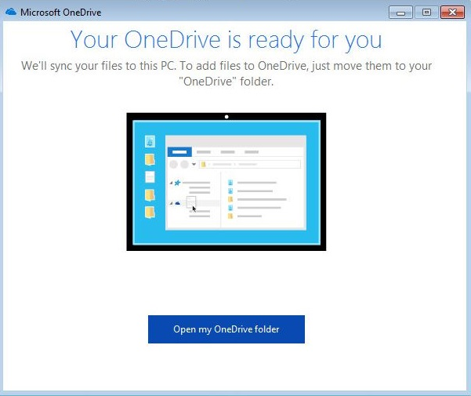Screen dimensions: 471x396
Task: Collapse the triangle beside the cloud icon
Action: [x=171, y=202]
